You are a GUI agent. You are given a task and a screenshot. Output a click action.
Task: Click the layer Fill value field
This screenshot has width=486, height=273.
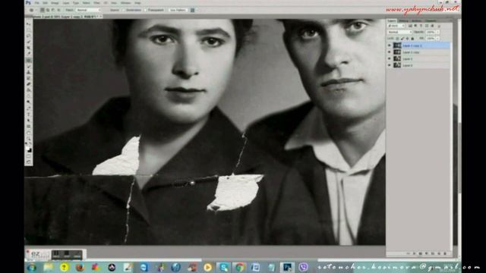coord(431,39)
